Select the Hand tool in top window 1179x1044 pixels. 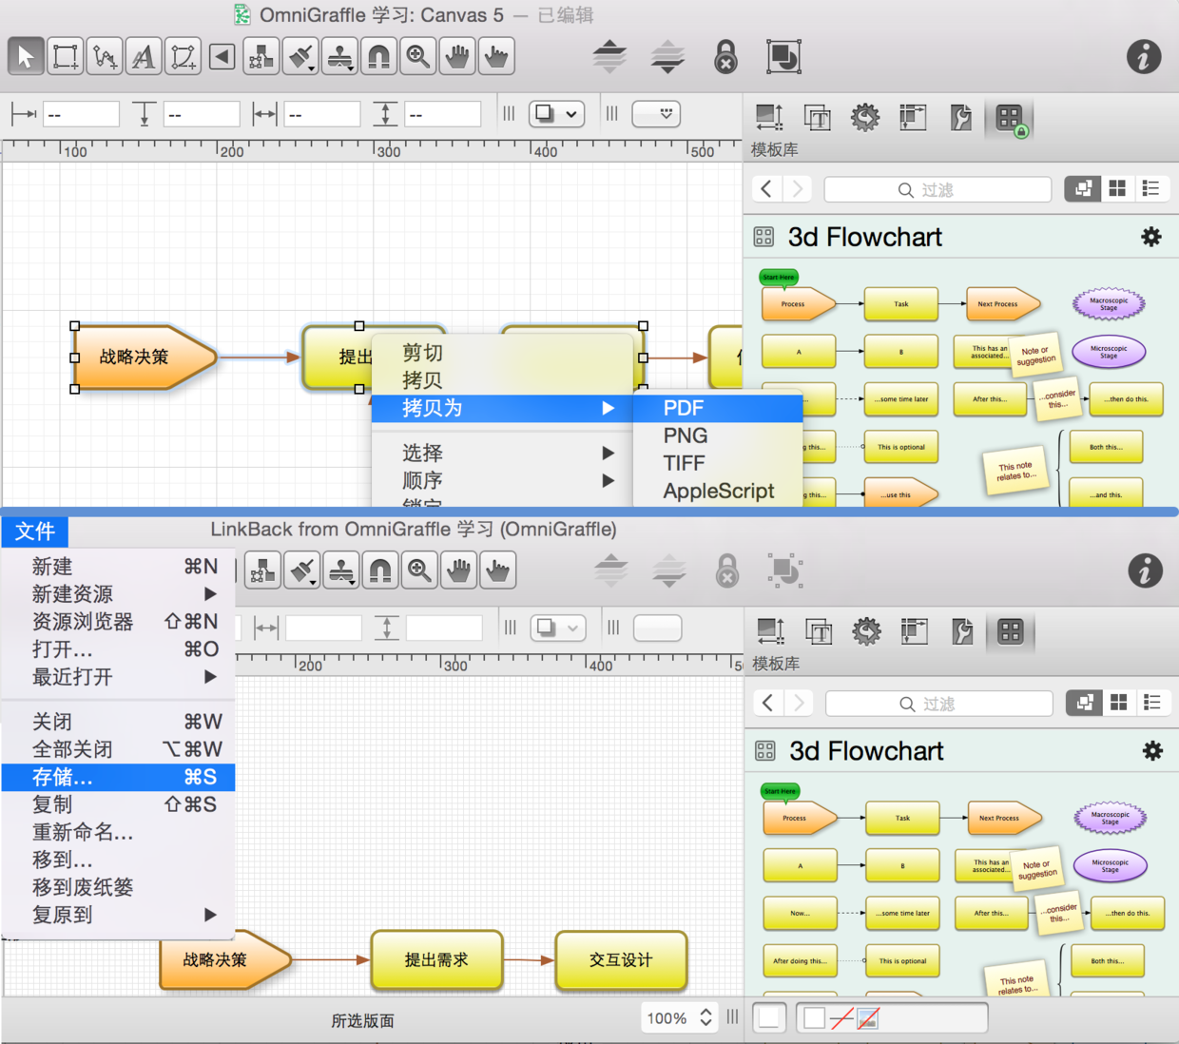[457, 56]
